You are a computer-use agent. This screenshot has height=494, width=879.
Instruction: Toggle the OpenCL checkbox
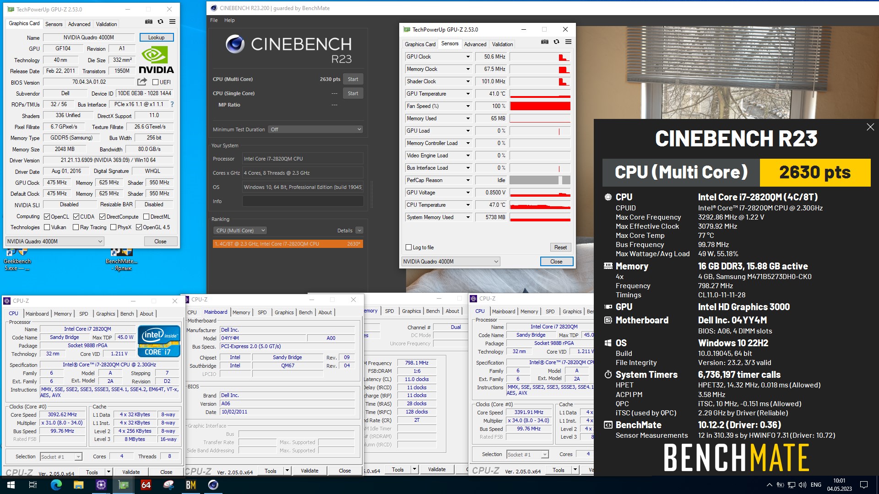(47, 217)
